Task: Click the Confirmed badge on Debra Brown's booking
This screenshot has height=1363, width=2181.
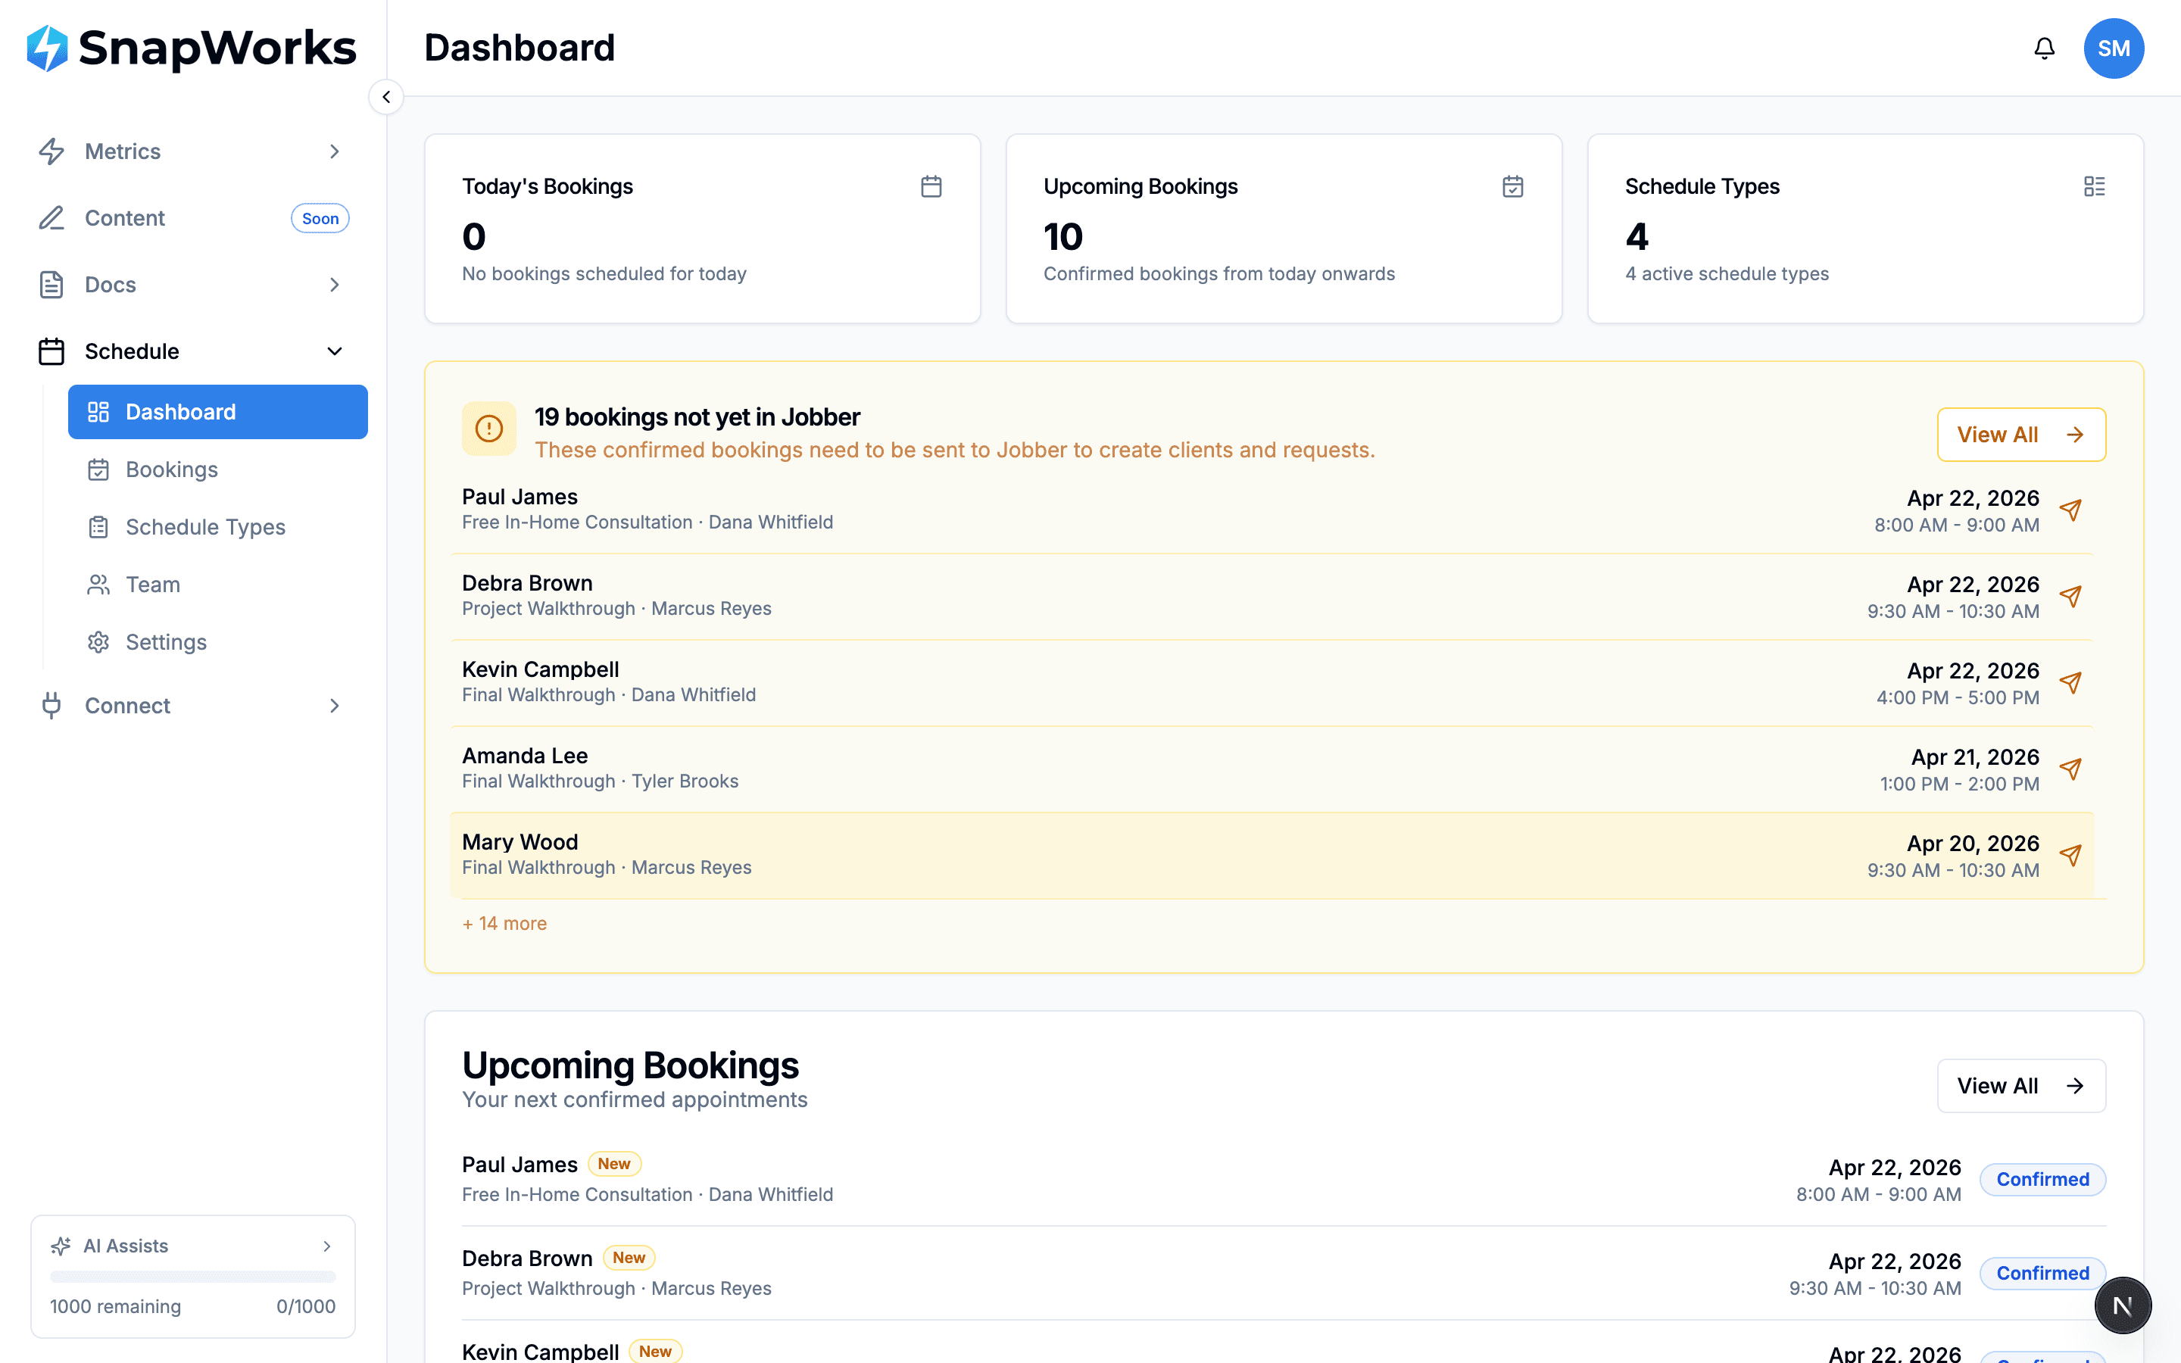Action: (x=2042, y=1273)
